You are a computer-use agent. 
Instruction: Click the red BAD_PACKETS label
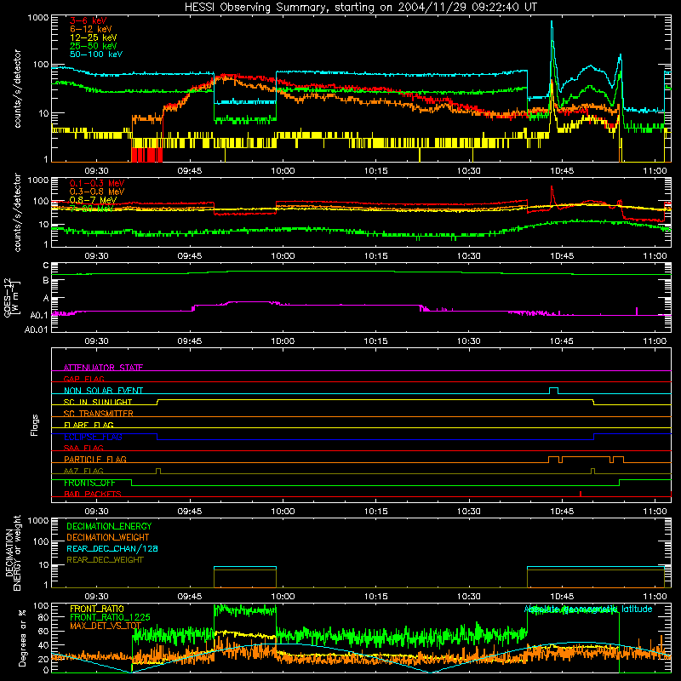pos(93,494)
